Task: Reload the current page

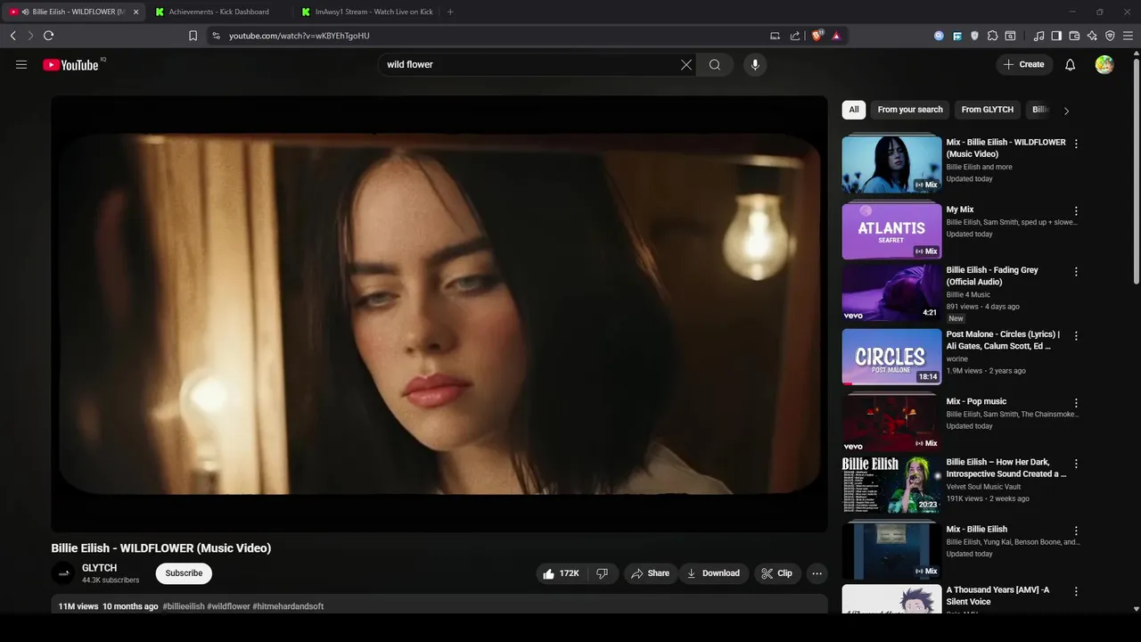Action: (x=48, y=36)
